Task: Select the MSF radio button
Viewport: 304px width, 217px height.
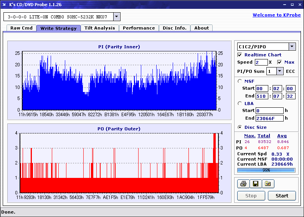Action: click(240, 81)
